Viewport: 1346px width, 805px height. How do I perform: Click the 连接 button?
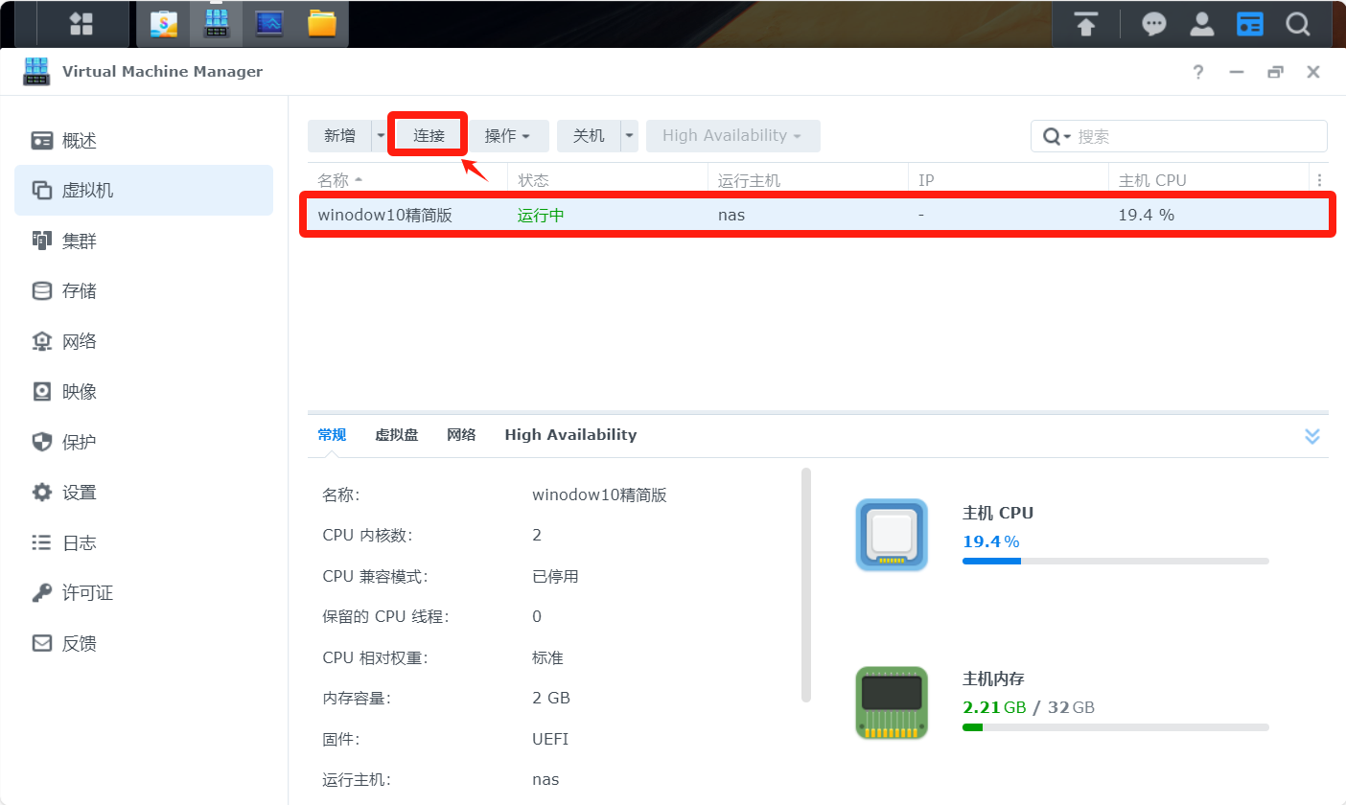click(429, 136)
